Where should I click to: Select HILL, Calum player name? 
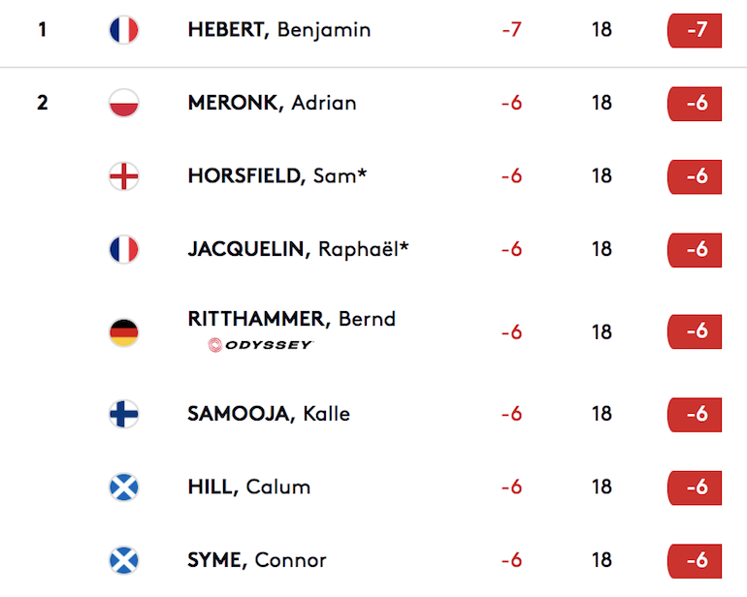click(249, 487)
